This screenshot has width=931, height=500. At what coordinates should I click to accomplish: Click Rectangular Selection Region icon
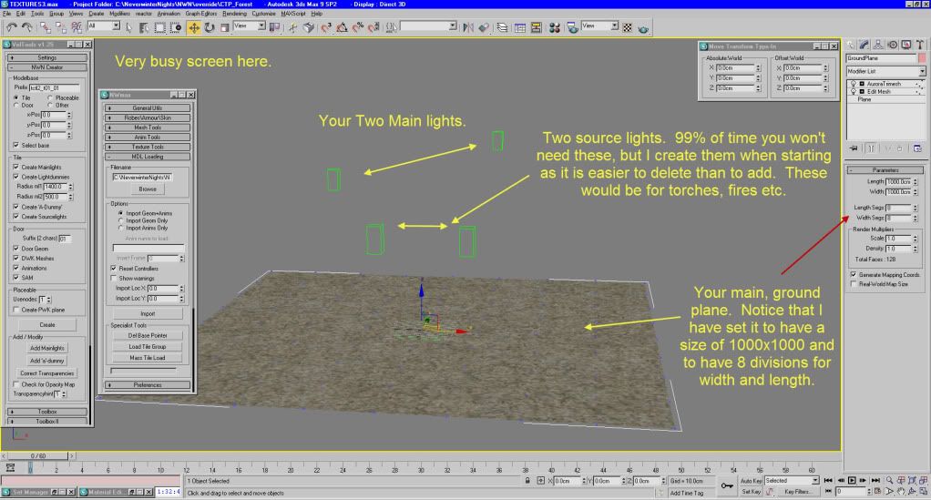(x=159, y=27)
